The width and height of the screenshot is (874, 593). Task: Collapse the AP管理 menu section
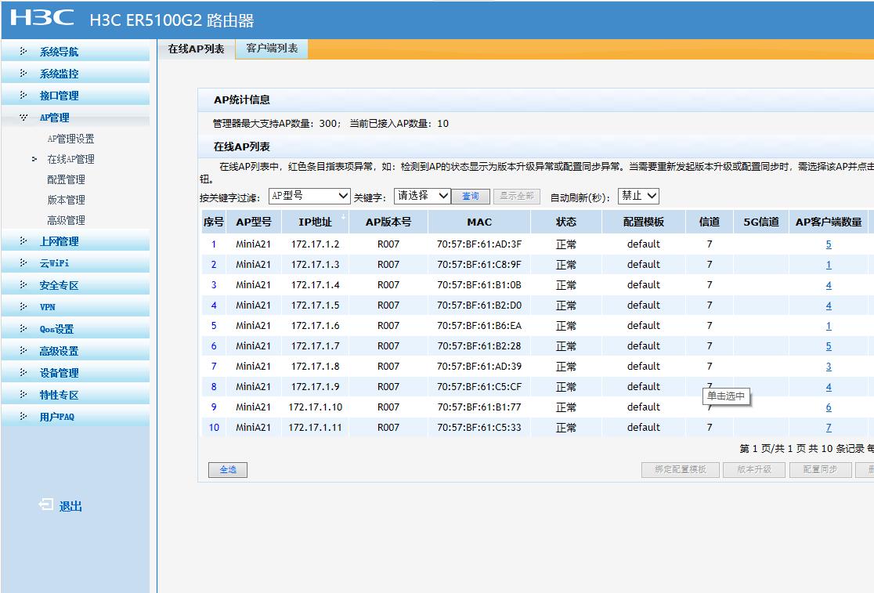(x=54, y=118)
